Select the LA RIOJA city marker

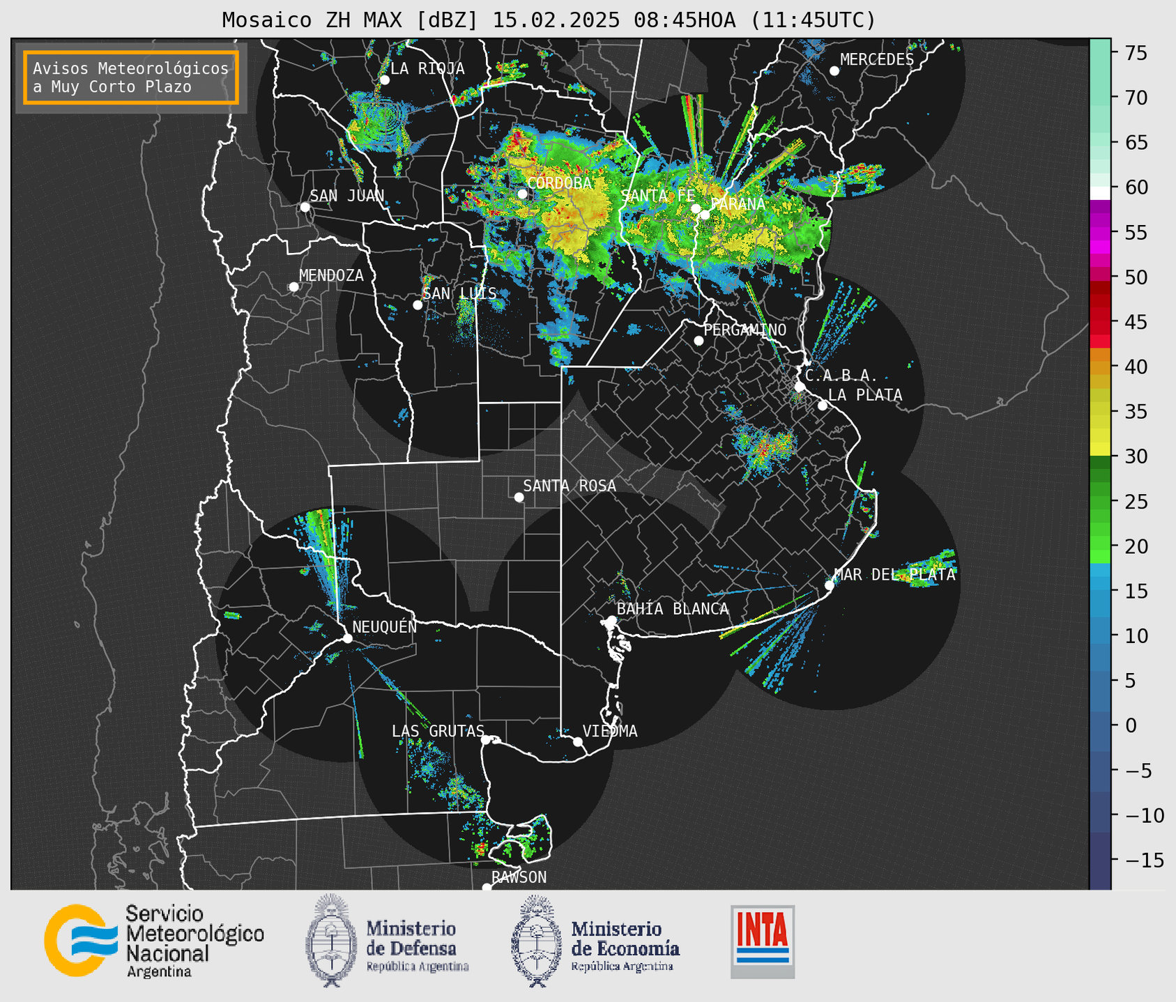(x=384, y=80)
